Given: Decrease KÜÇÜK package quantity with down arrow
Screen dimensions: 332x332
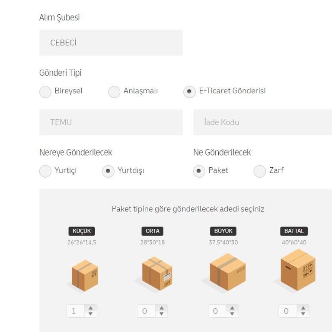Looking at the screenshot, I should pyautogui.click(x=91, y=314).
